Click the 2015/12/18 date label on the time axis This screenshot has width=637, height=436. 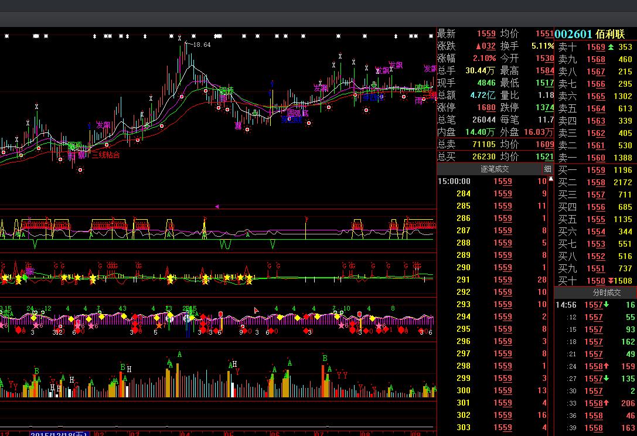[x=59, y=434]
